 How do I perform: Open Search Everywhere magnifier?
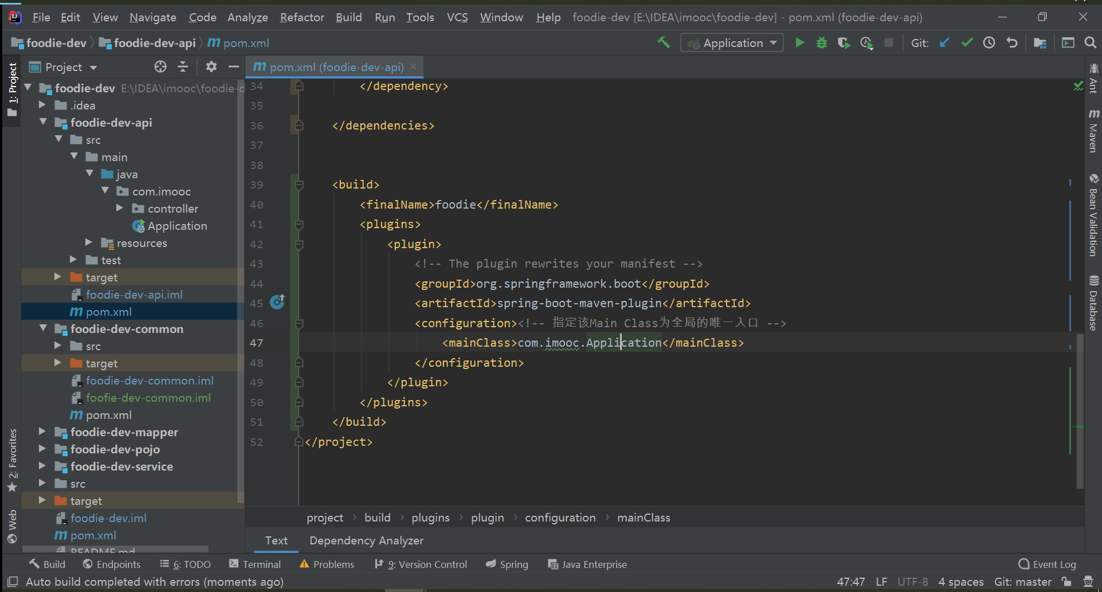(x=1090, y=42)
